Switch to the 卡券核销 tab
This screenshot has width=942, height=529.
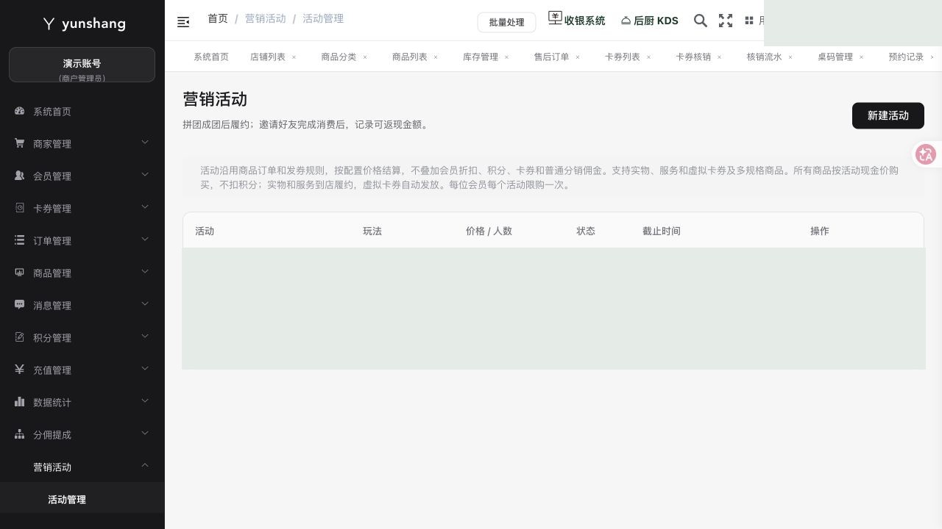[693, 57]
